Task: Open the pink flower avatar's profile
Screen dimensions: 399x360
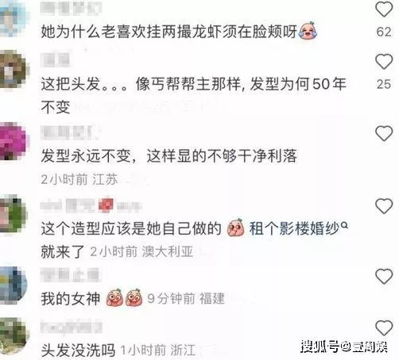Action: pos(14,141)
